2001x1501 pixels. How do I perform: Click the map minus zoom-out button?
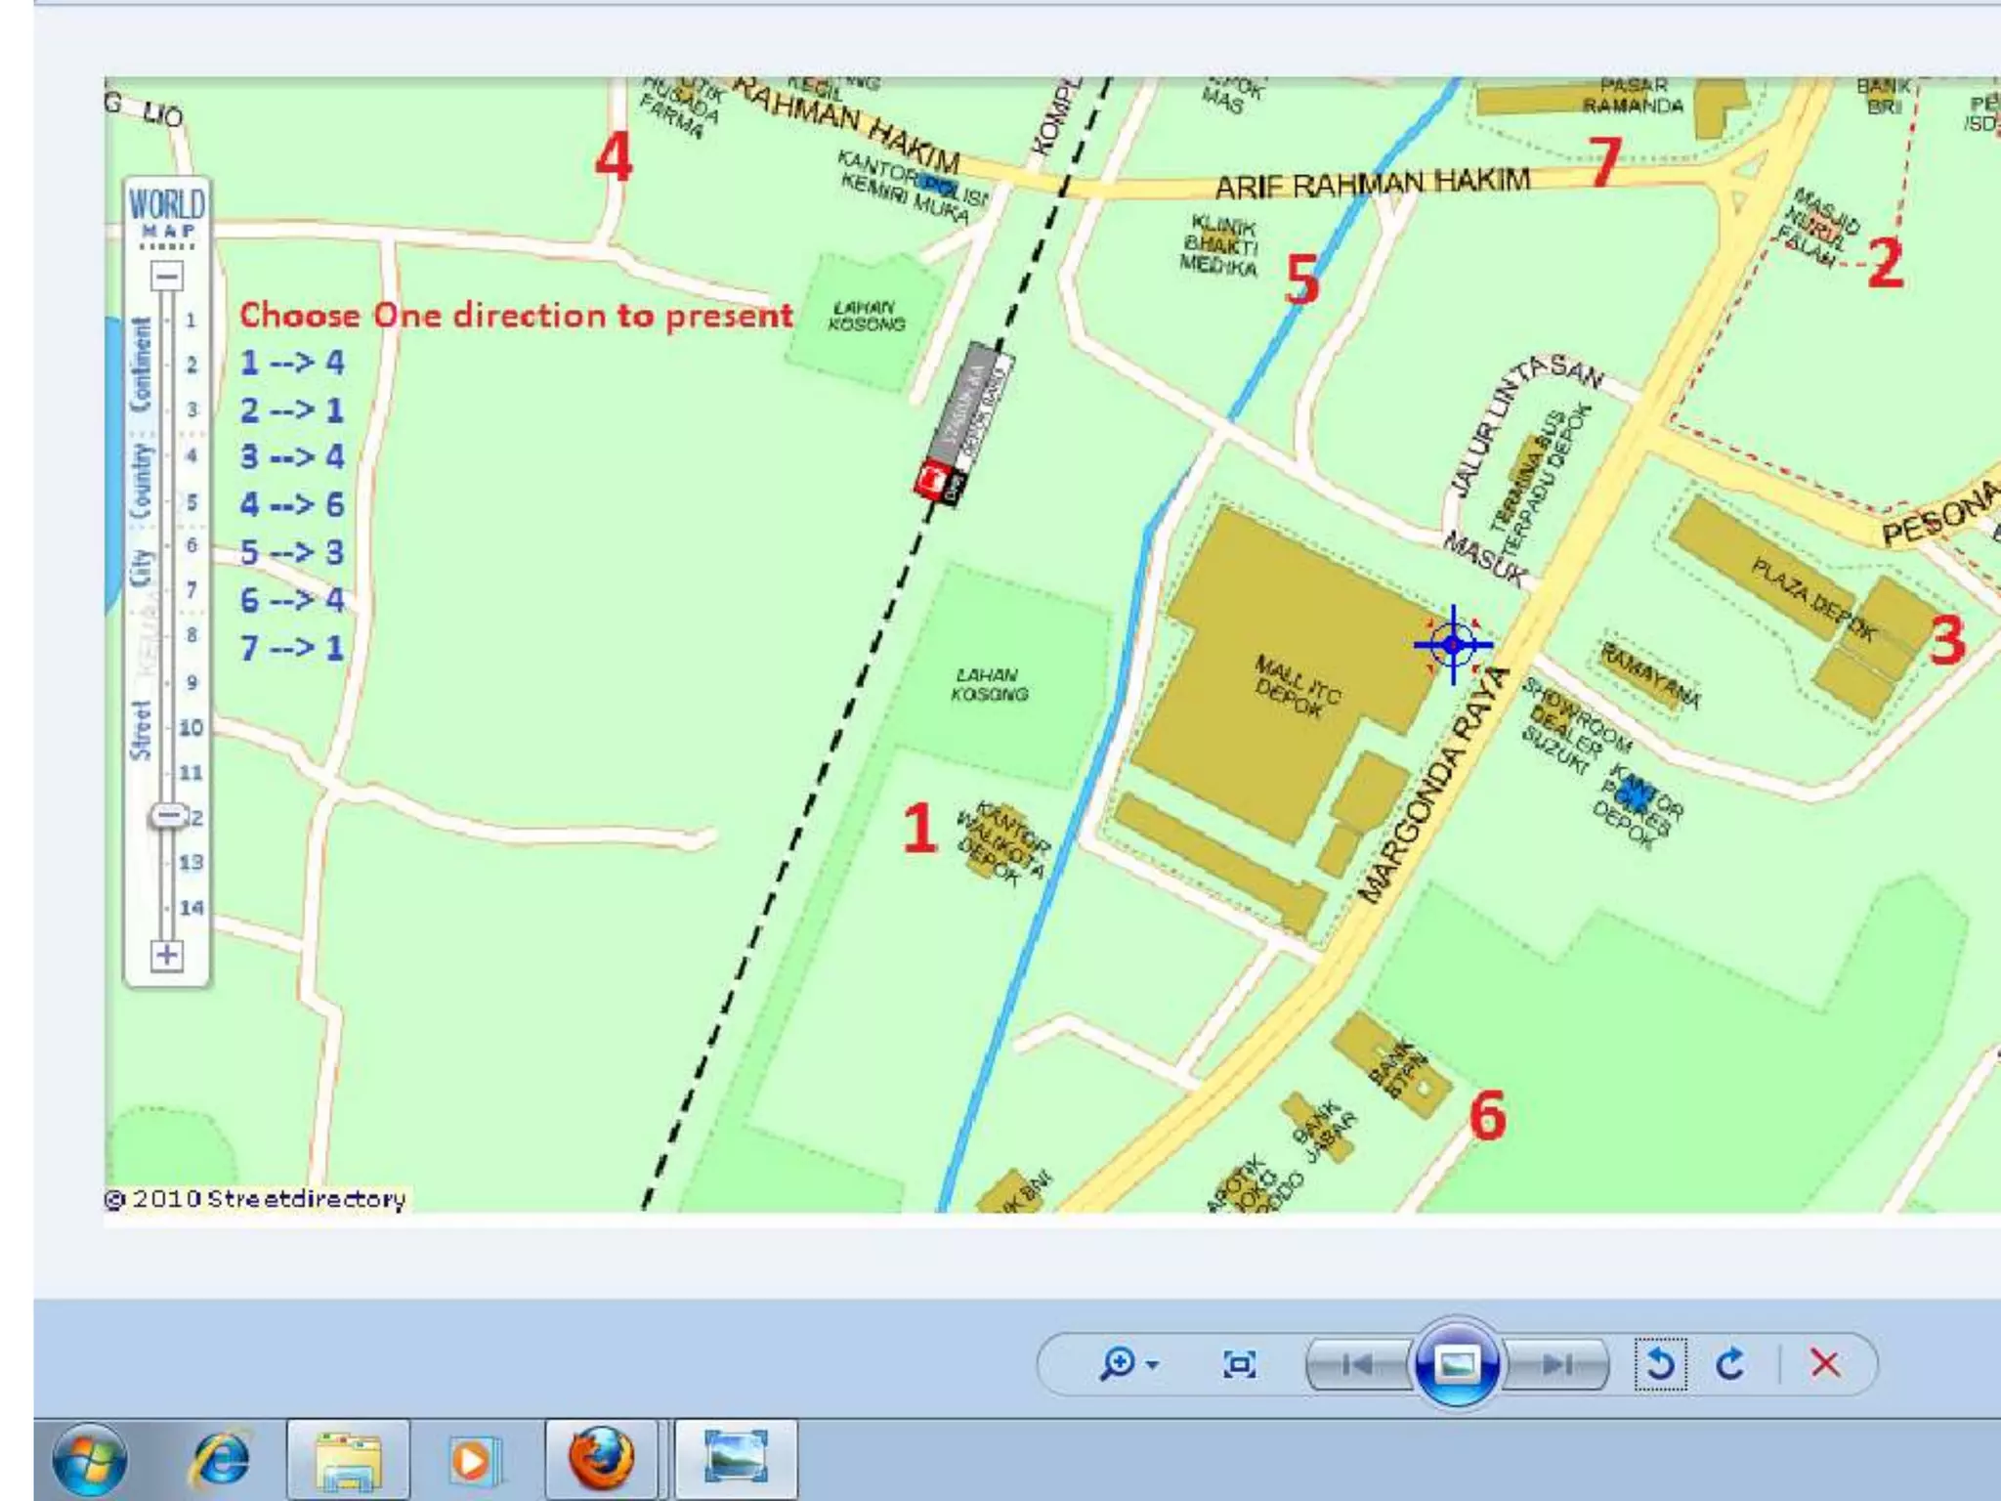pos(167,277)
